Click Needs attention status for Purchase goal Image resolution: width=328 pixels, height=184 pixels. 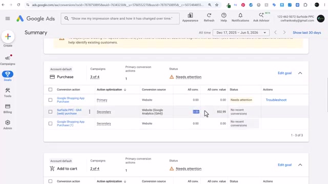point(189,77)
